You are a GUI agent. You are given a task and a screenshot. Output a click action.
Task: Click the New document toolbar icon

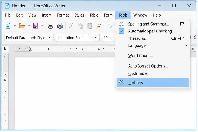pyautogui.click(x=8, y=26)
